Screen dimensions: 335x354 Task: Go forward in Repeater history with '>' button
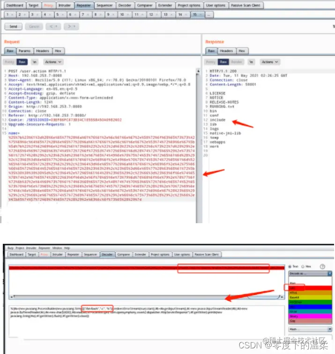pyautogui.click(x=69, y=26)
